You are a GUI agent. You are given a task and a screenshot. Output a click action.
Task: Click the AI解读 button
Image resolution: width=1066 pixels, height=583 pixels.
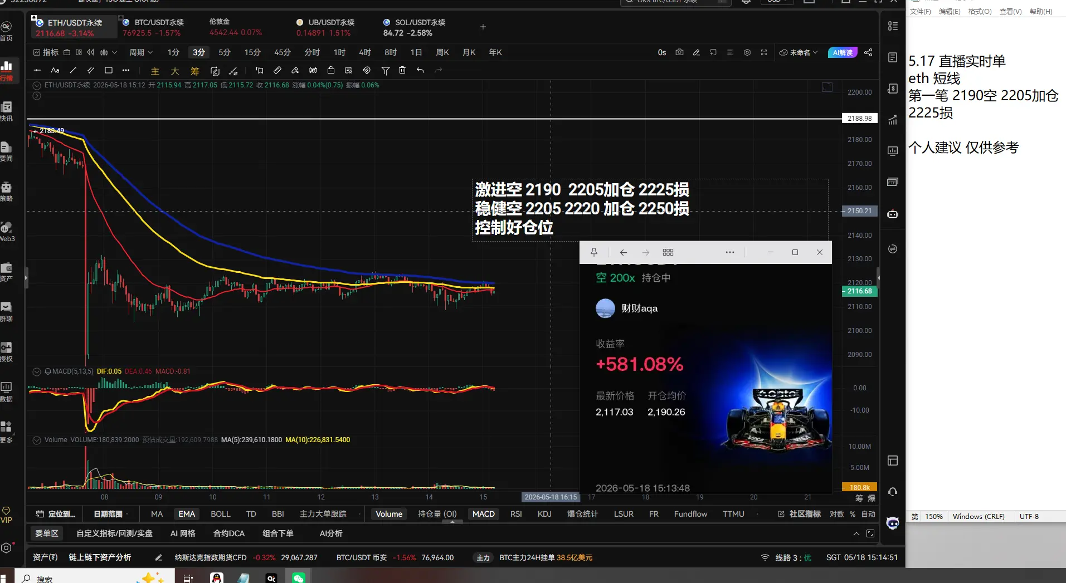point(843,52)
